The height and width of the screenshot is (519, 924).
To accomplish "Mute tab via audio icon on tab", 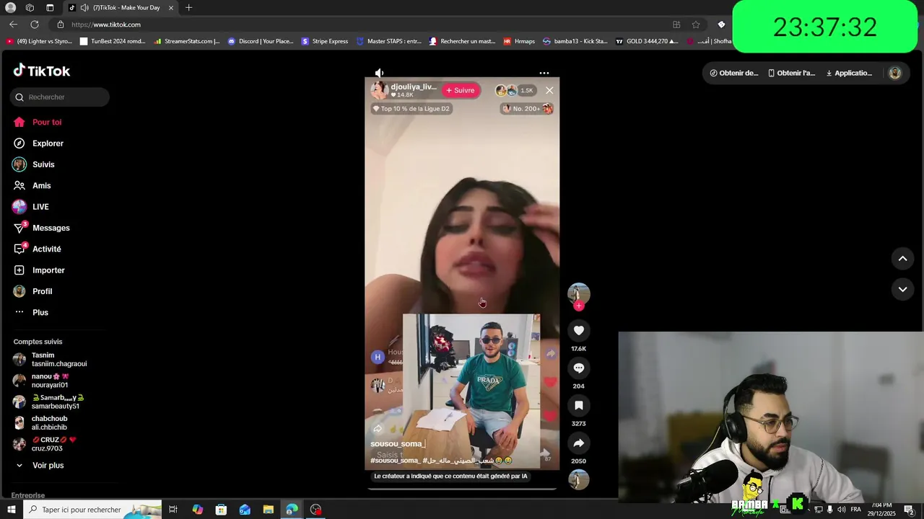I will (x=84, y=8).
